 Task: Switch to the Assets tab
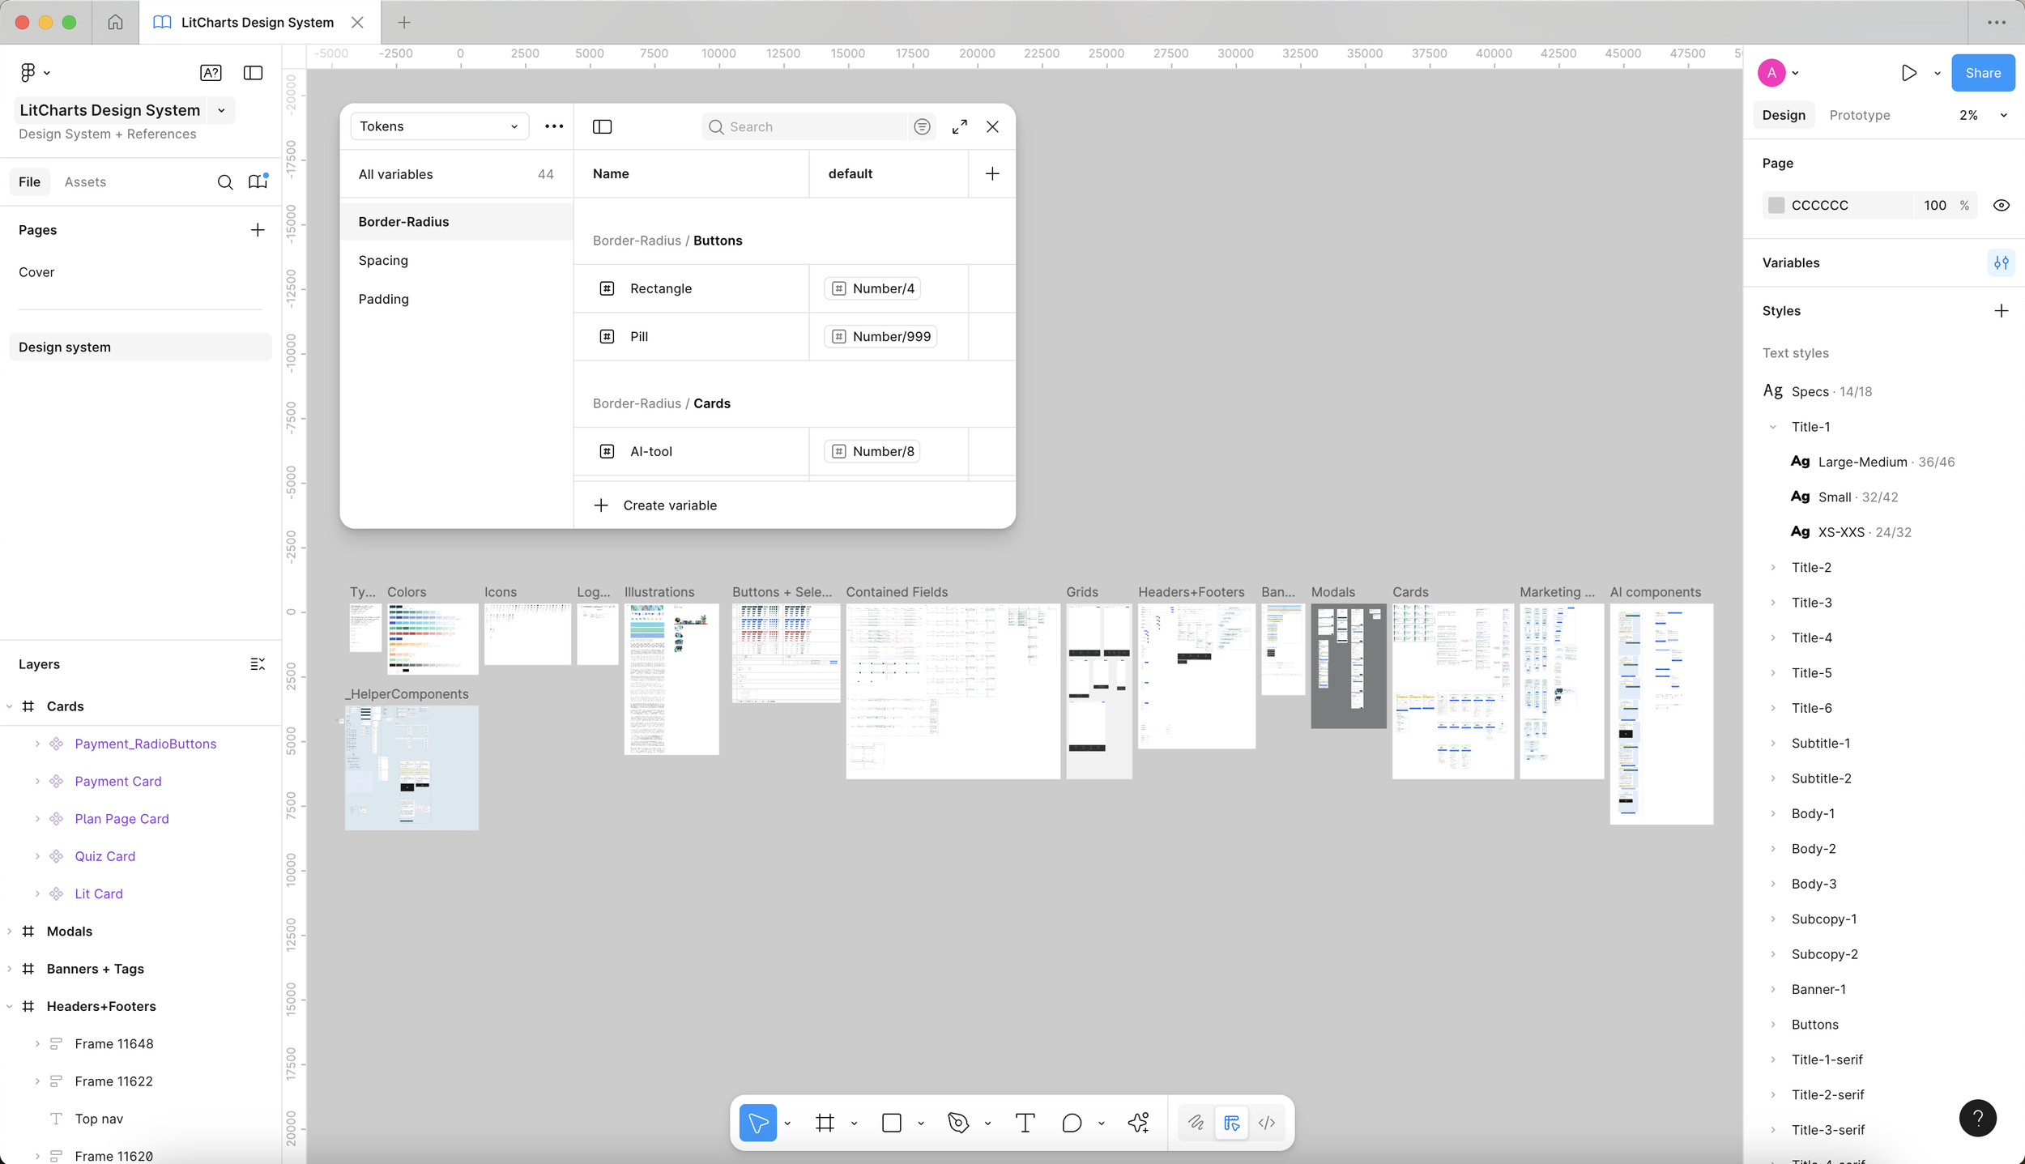pyautogui.click(x=85, y=181)
